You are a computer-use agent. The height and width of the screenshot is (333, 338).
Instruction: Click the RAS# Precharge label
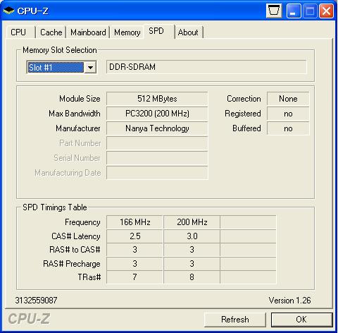[72, 264]
